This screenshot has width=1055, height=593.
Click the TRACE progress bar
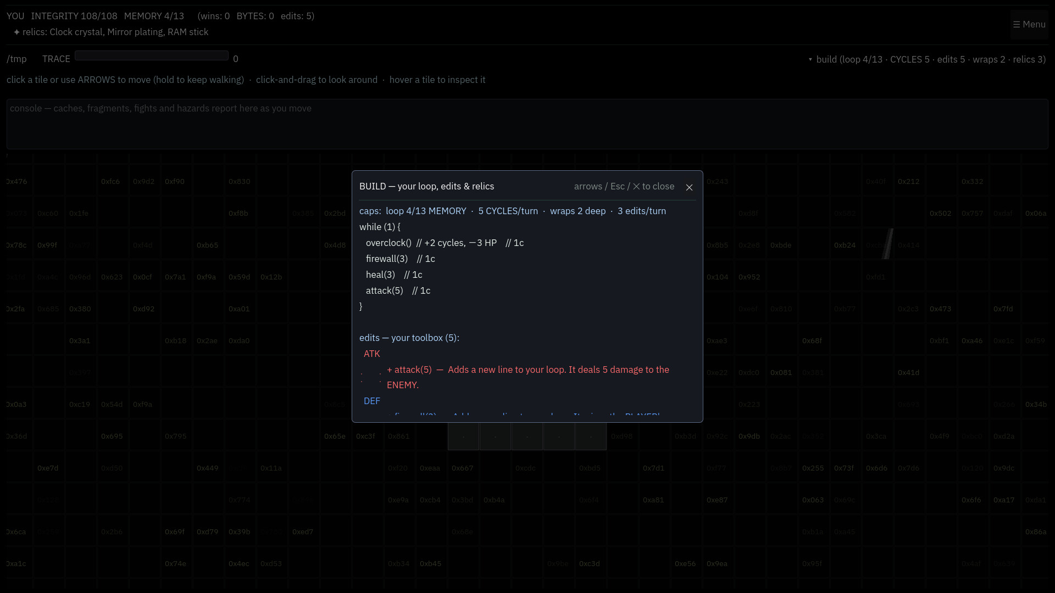point(152,55)
